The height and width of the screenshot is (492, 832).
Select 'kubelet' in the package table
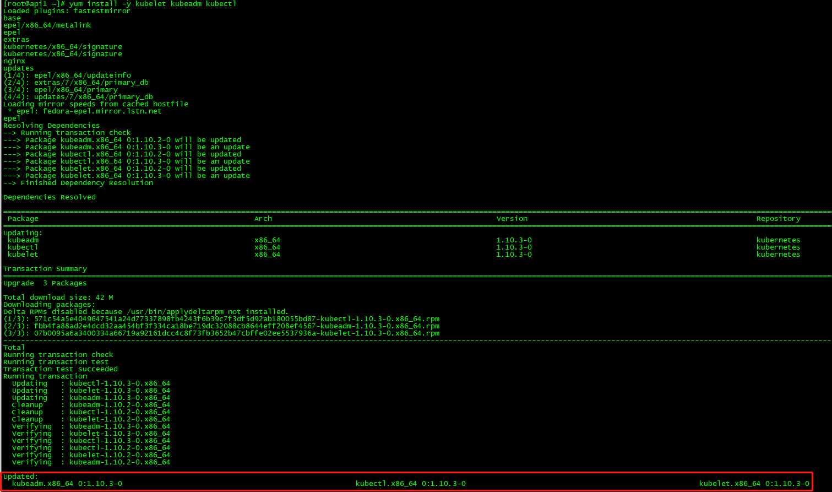[23, 255]
